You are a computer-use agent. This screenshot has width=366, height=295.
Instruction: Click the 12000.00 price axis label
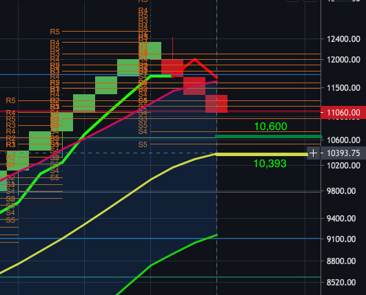coord(343,60)
